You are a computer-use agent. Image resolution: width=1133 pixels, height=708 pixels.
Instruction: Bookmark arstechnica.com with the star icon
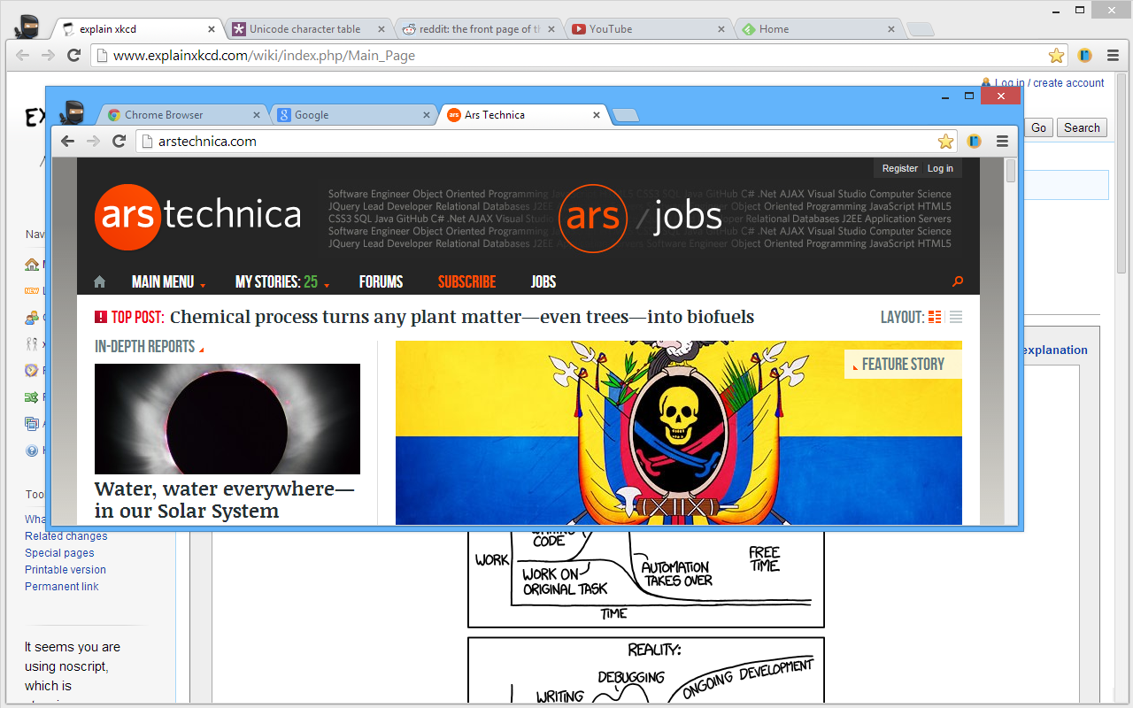(x=945, y=142)
